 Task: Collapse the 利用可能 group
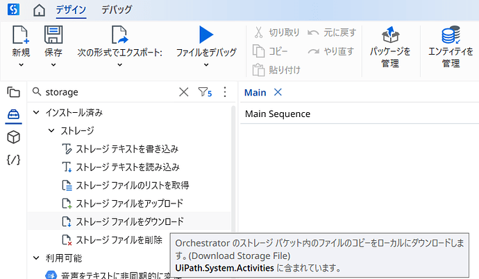[36, 258]
